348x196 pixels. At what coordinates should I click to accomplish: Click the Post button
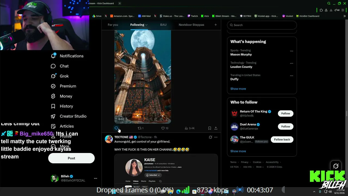coord(72,158)
